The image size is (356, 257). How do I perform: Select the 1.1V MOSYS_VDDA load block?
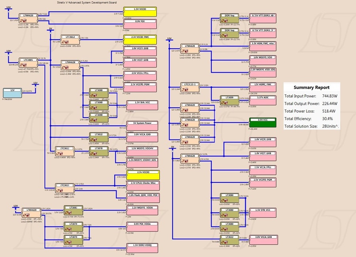click(142, 210)
